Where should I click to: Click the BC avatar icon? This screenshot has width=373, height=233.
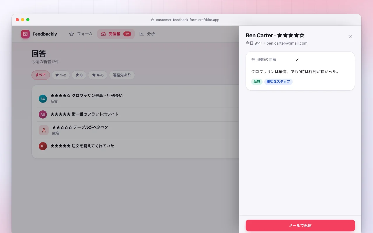coord(43,99)
